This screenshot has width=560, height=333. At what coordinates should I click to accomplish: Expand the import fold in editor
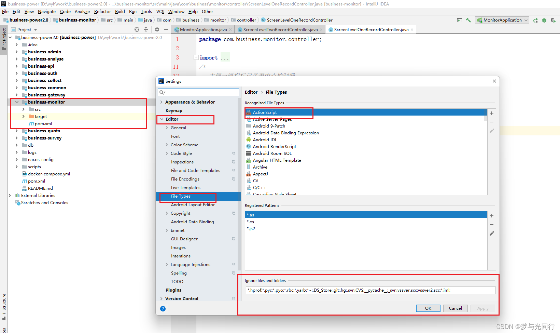196,57
